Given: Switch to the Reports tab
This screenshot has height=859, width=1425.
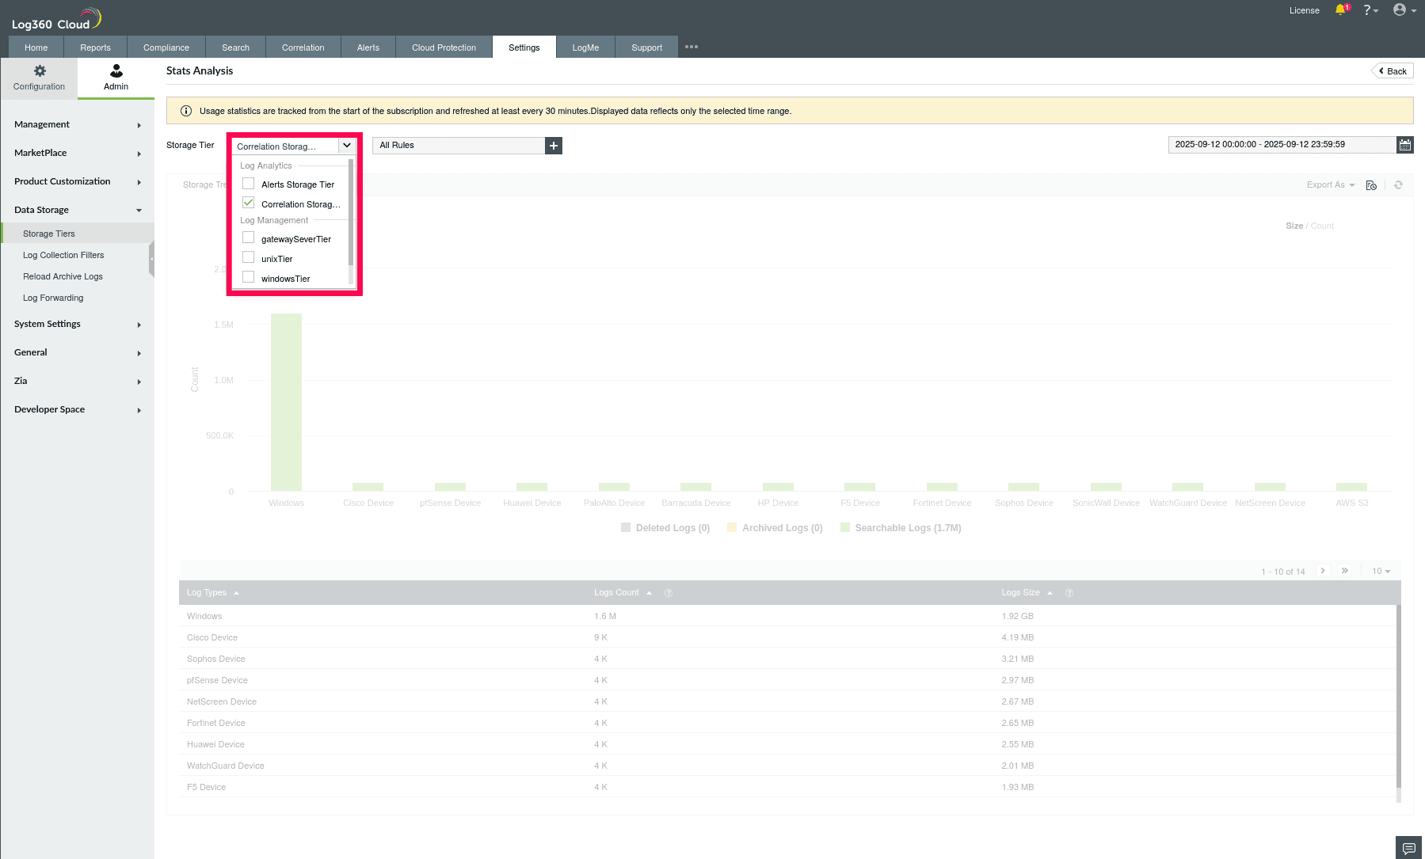Looking at the screenshot, I should pyautogui.click(x=95, y=48).
